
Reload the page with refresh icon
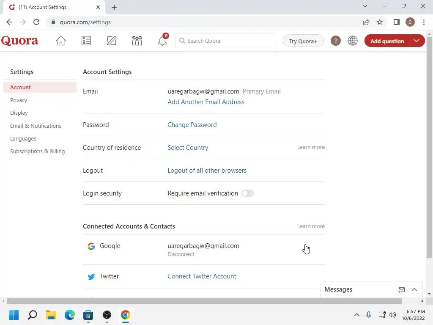click(36, 22)
